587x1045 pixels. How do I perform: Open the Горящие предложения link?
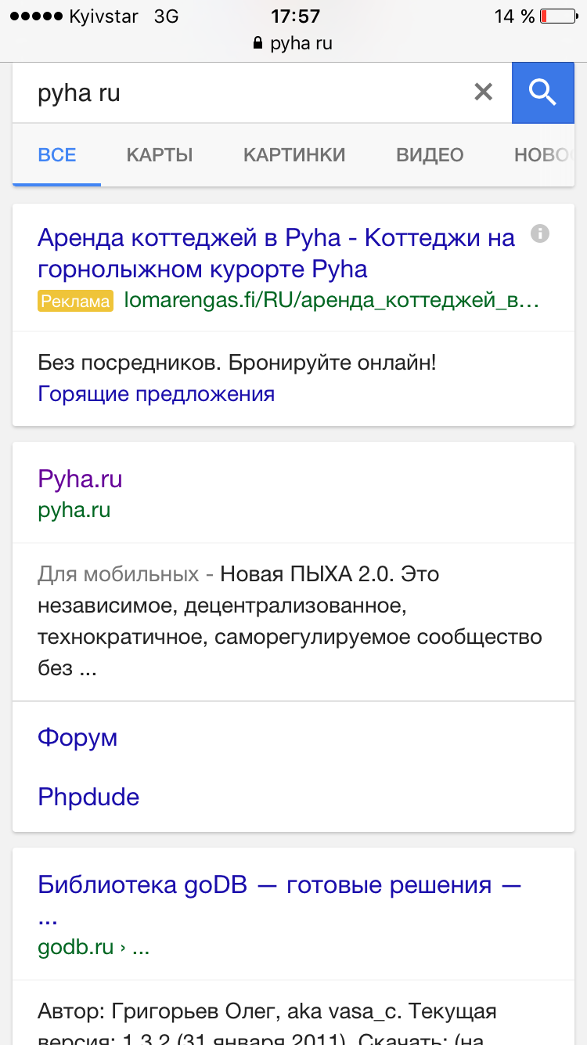coord(157,393)
